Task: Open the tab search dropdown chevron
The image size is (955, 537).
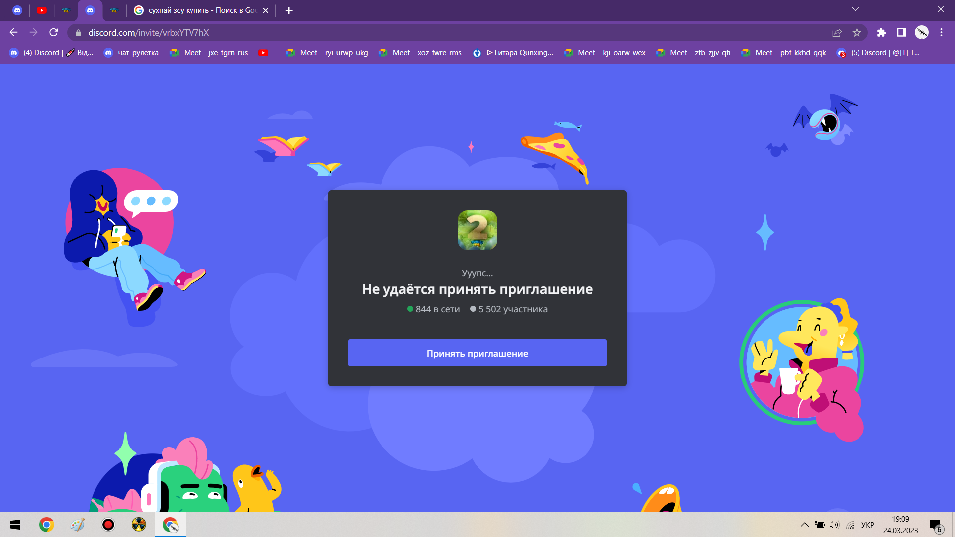Action: (855, 9)
